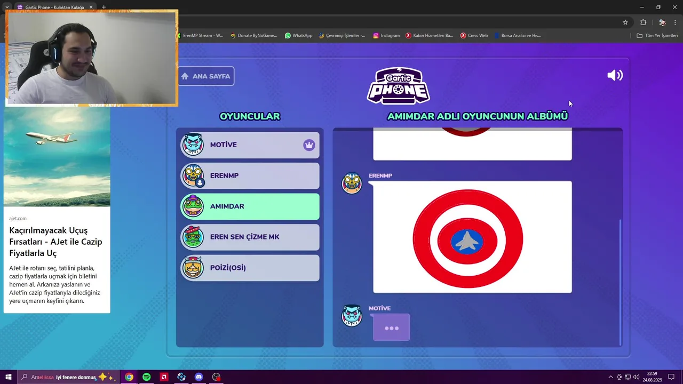
Task: Open the Donate ByNoGame bookmark
Action: [x=254, y=35]
